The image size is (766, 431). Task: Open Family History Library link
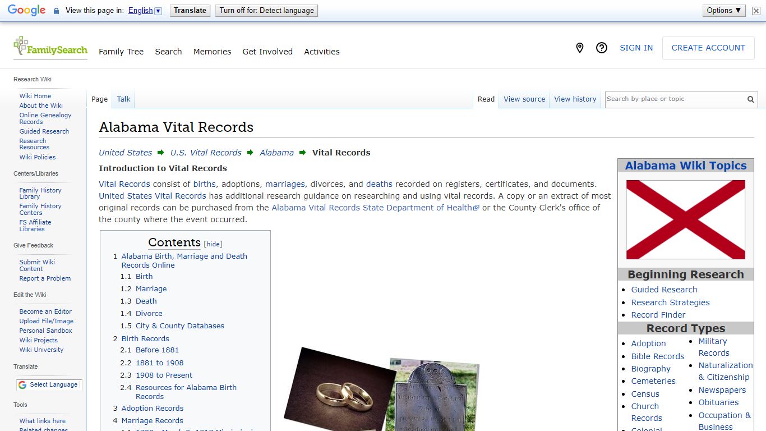click(x=40, y=194)
